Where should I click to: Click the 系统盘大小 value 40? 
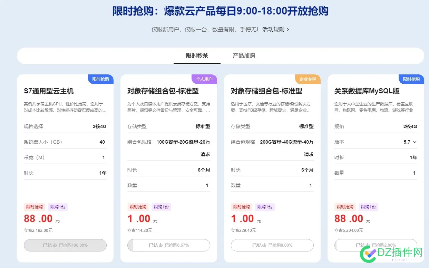click(102, 142)
